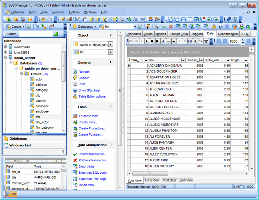Screen dimensions: 259x200
Task: Click the Insert record plus button
Action: point(163,41)
